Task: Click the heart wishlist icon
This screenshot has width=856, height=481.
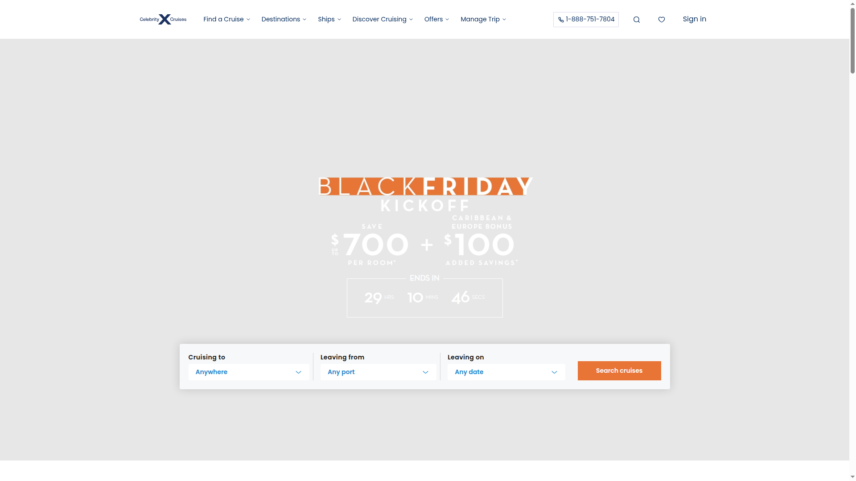Action: point(661,19)
